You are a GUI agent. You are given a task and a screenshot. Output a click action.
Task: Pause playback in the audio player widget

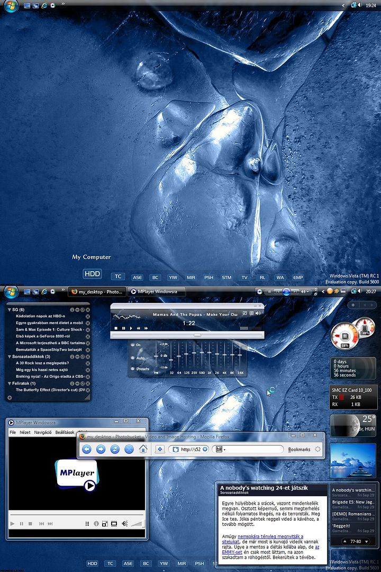click(123, 328)
